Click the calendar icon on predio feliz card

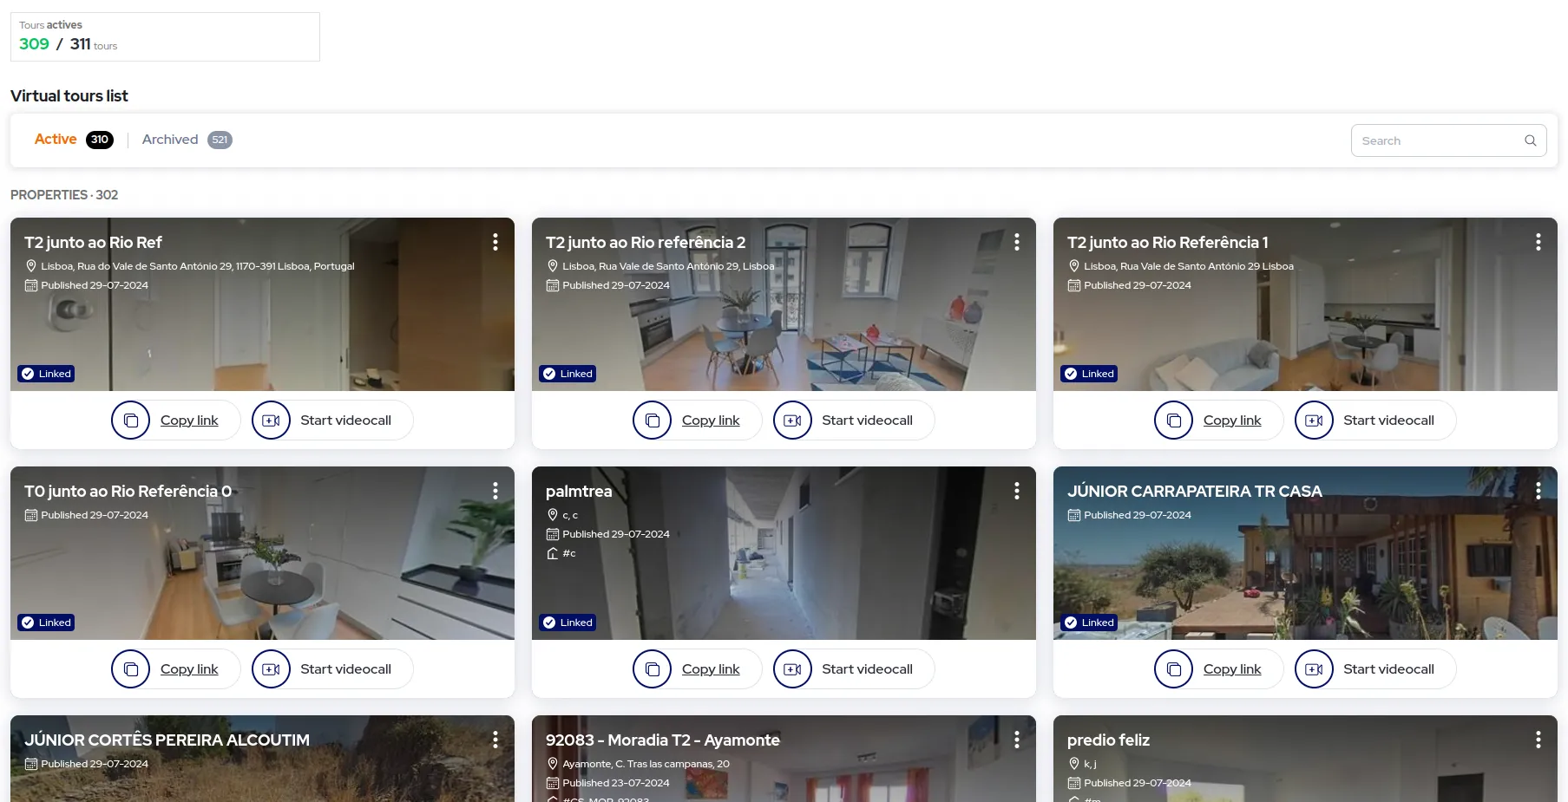(x=1074, y=782)
